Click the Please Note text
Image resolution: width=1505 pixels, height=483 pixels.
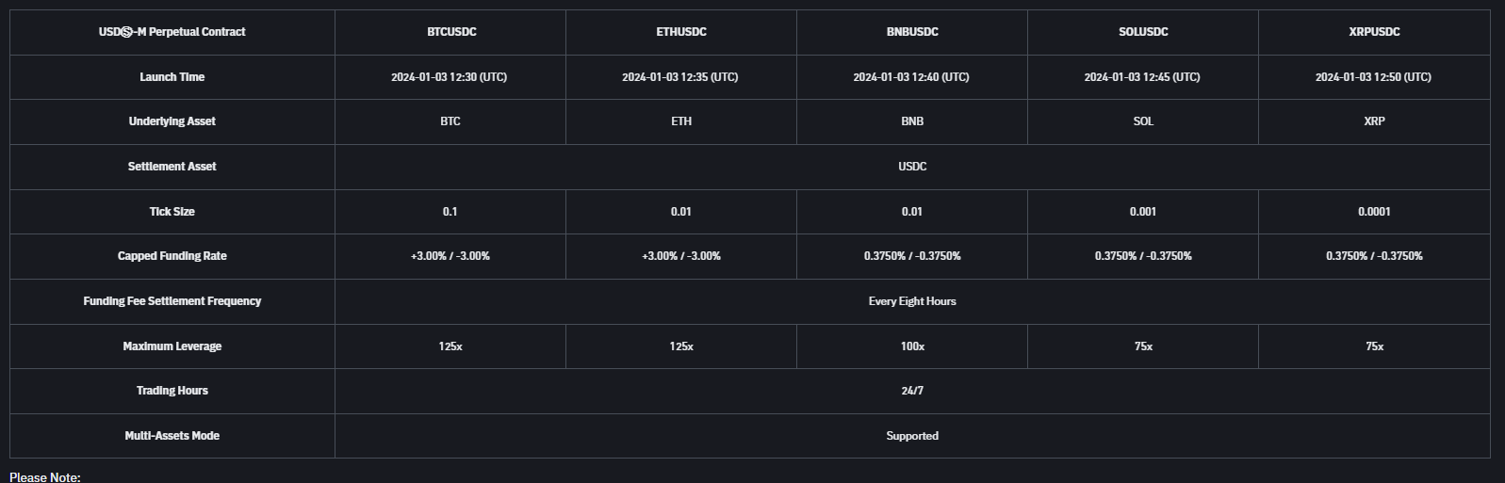pos(45,477)
